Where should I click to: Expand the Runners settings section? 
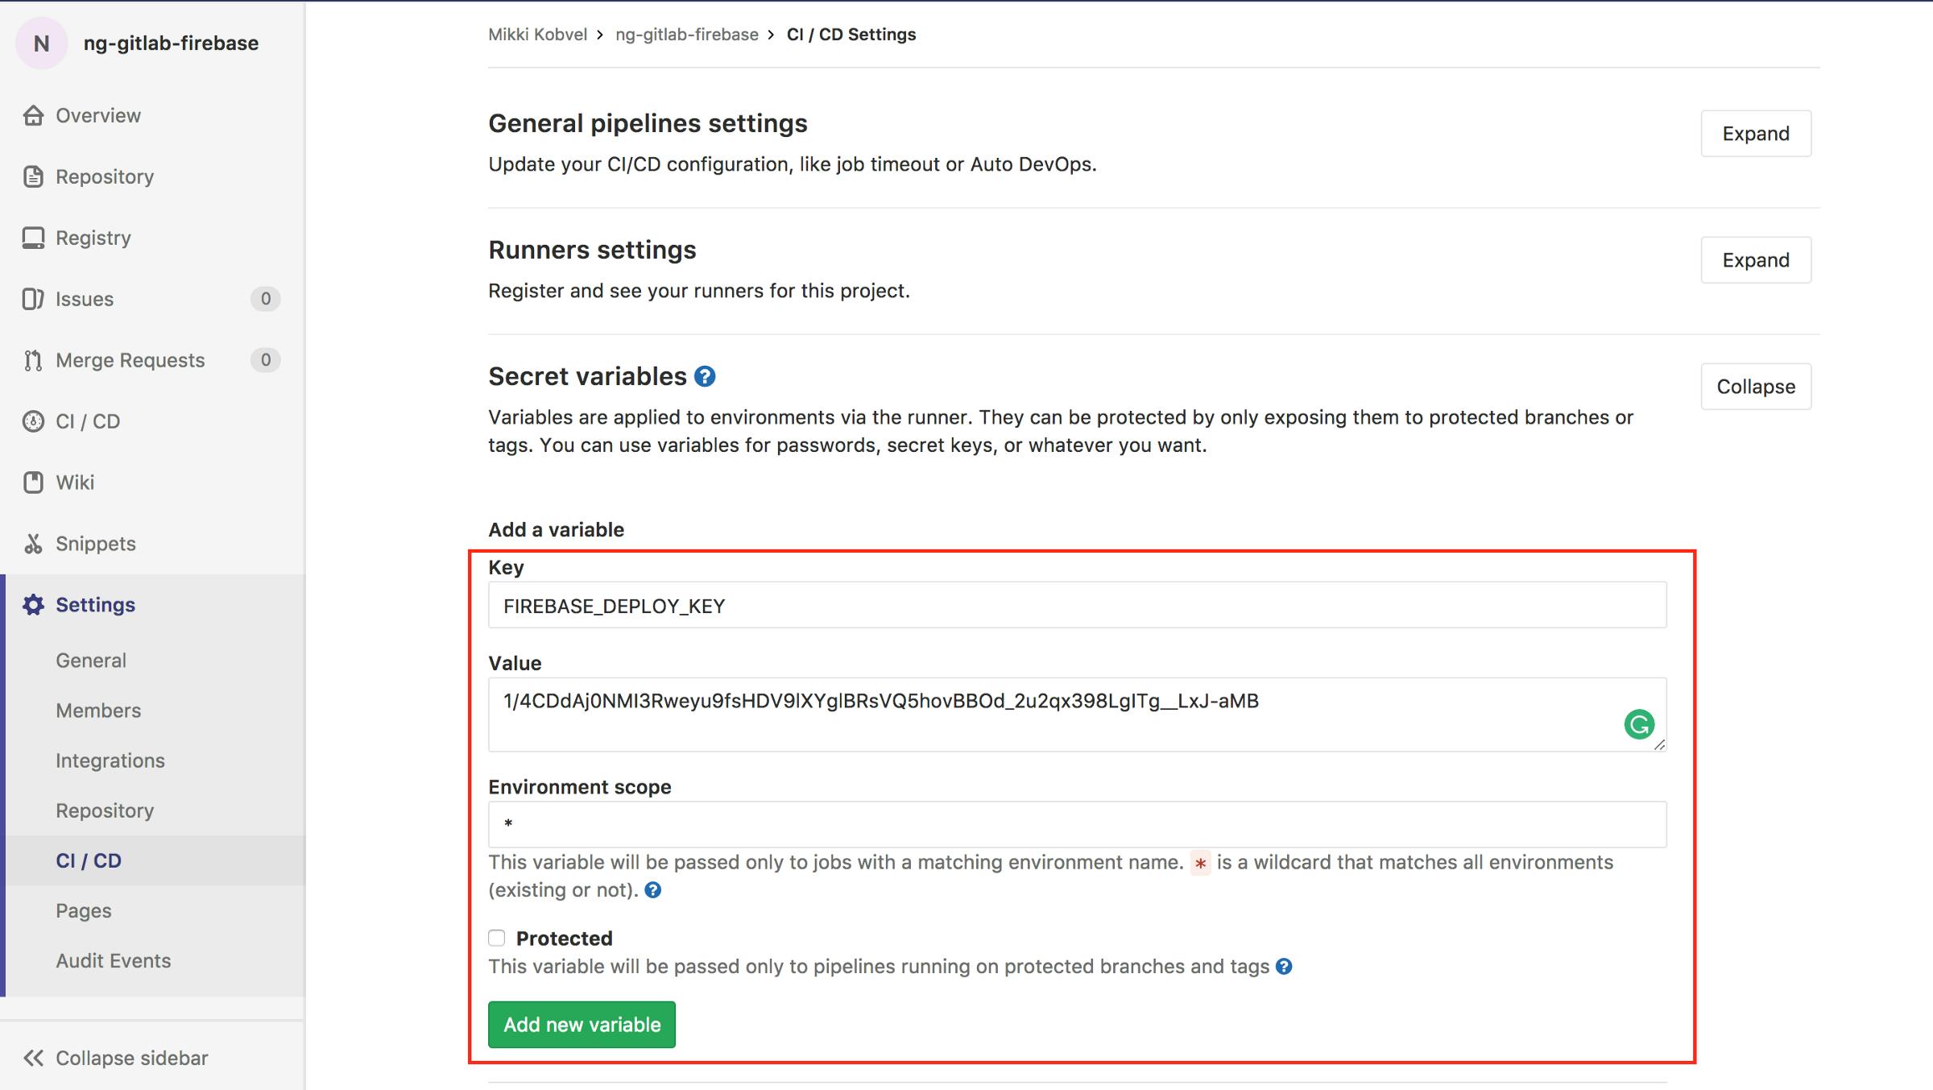[x=1755, y=260]
